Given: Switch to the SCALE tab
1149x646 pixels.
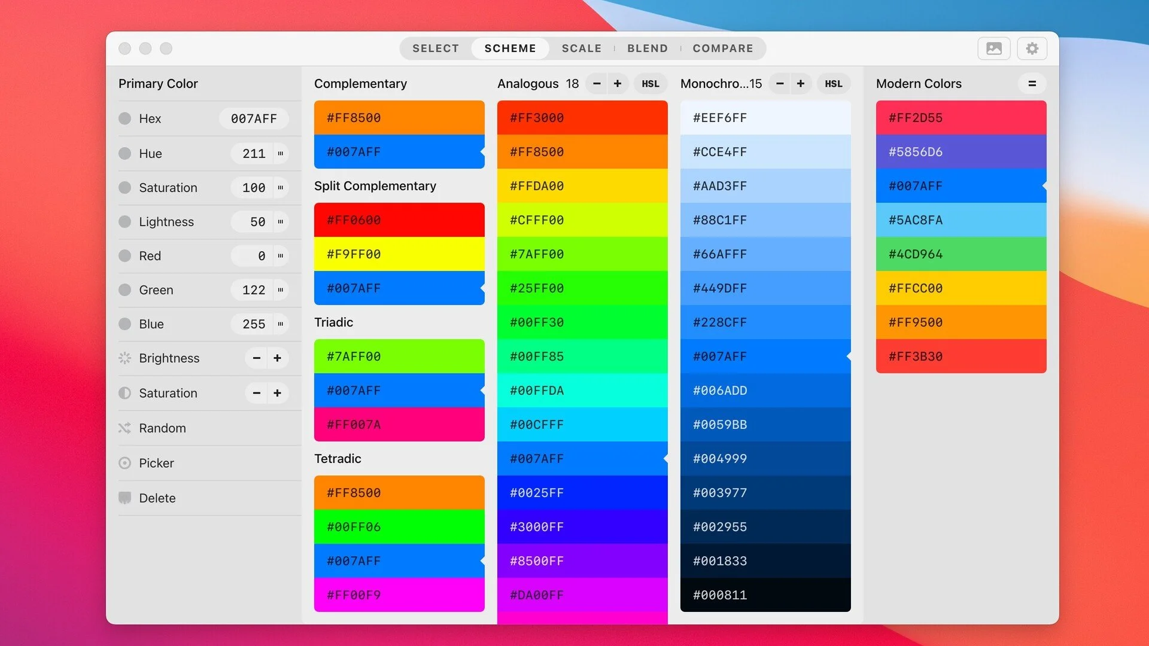Looking at the screenshot, I should point(581,48).
